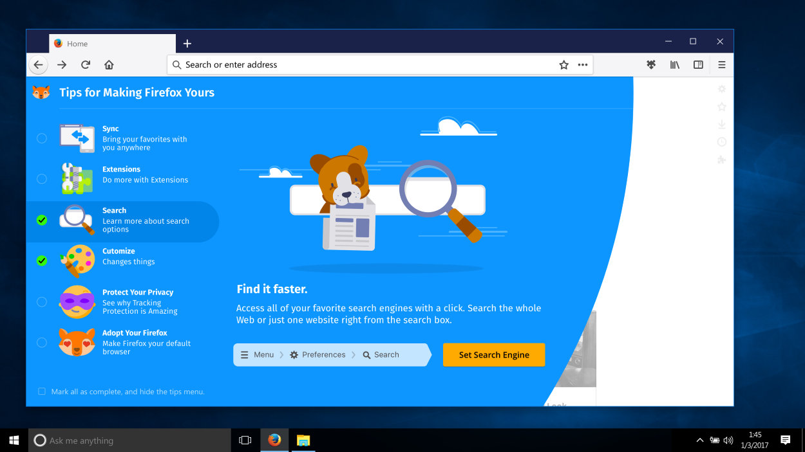
Task: Click the faded star icon on right panel
Action: click(x=722, y=107)
